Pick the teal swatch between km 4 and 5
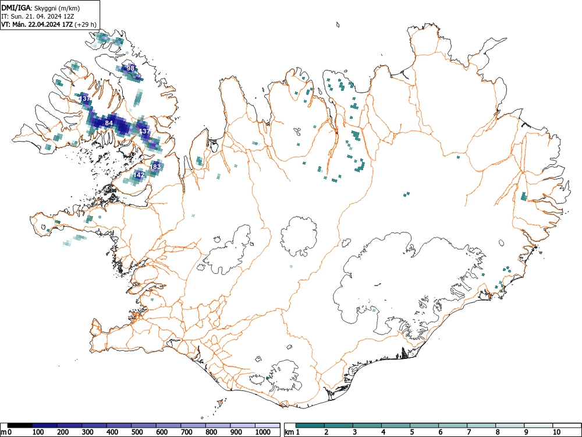The image size is (582, 437). pos(396,425)
